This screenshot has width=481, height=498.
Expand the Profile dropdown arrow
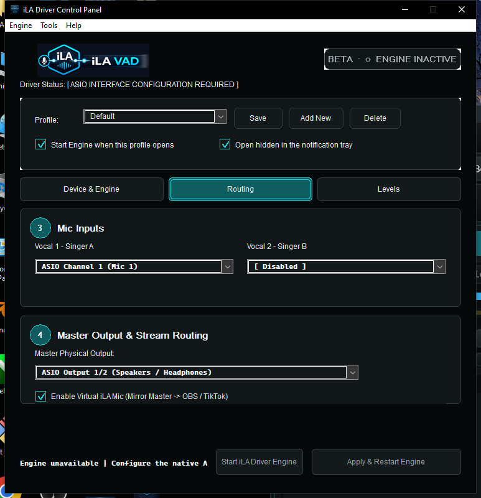(221, 116)
